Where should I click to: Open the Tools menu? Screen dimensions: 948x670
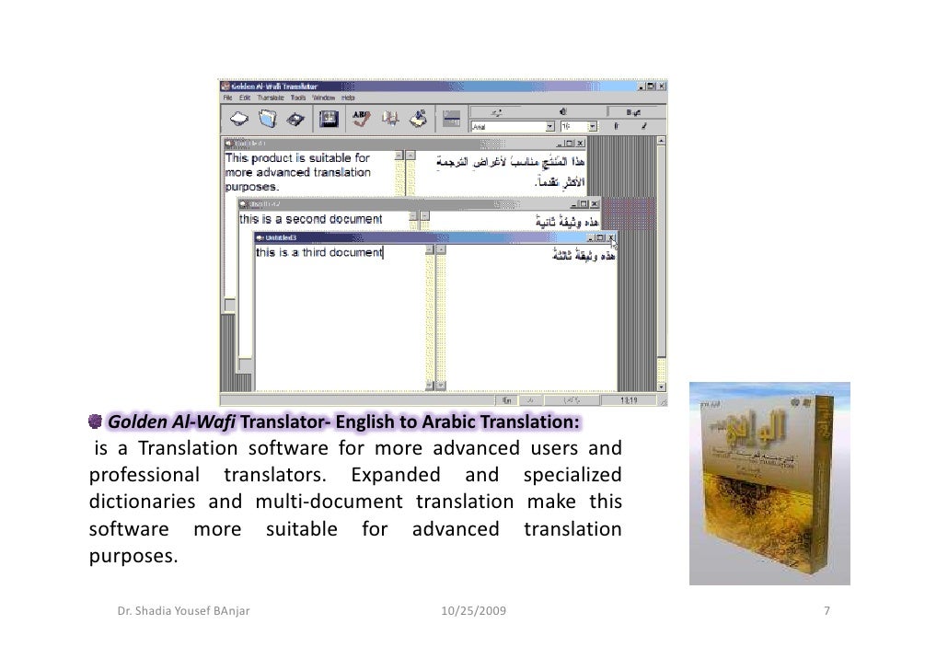coord(298,98)
